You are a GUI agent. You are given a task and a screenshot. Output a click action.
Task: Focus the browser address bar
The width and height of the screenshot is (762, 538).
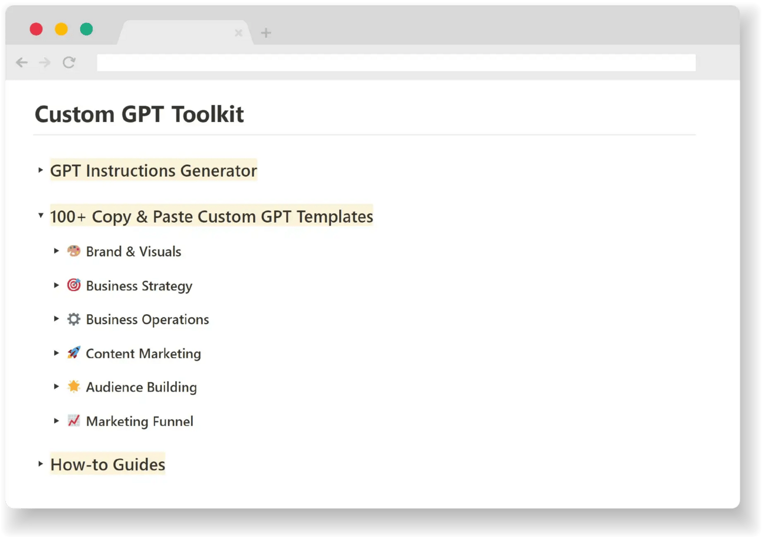[x=396, y=62]
